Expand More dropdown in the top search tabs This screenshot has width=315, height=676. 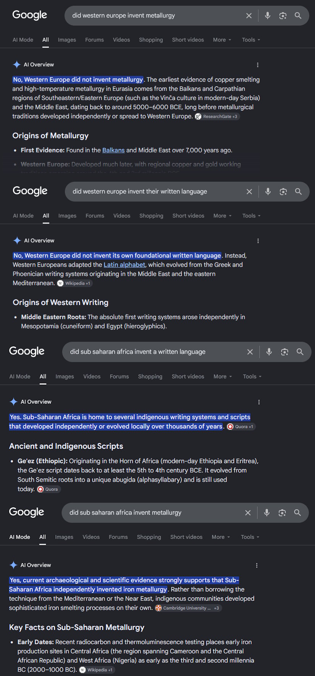point(222,40)
